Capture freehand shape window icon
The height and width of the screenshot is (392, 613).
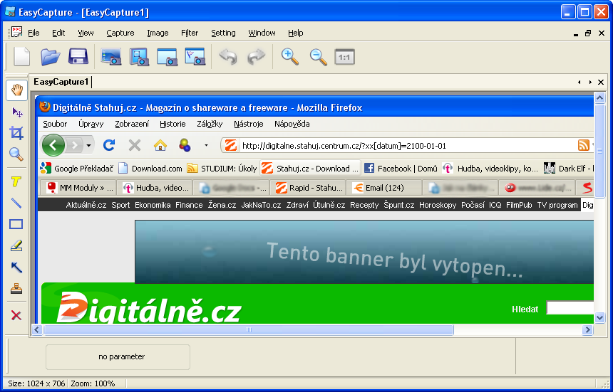(x=195, y=56)
